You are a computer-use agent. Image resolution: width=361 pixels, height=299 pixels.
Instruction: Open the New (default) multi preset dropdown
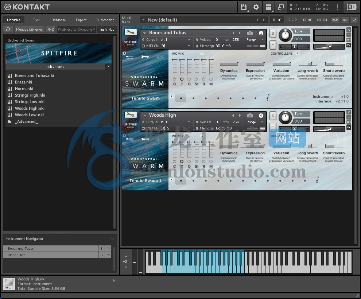(x=143, y=20)
